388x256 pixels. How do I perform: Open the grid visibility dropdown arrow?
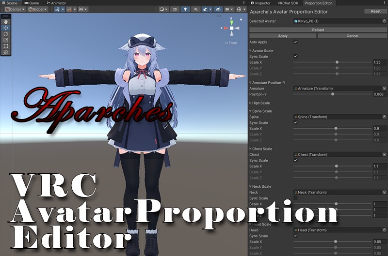63,9
